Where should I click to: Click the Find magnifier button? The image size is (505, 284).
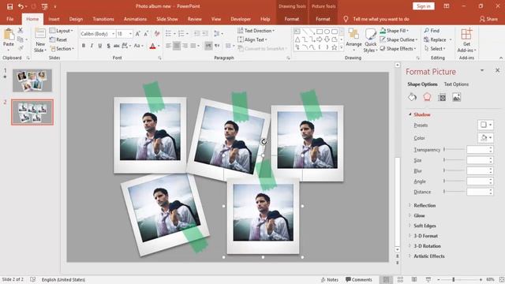pos(432,31)
